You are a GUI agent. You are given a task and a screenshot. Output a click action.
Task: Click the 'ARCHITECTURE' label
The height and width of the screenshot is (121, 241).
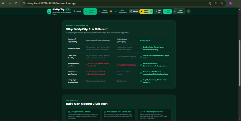click(x=72, y=100)
